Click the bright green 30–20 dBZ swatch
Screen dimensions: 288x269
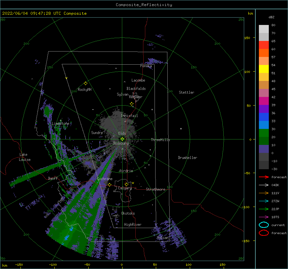coord(264,133)
